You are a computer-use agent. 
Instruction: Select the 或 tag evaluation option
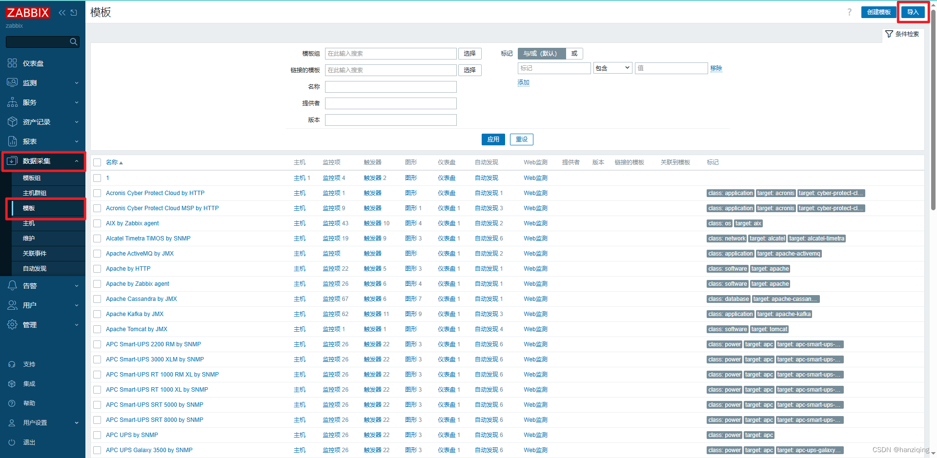(574, 54)
